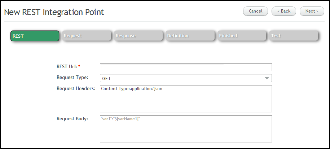Click the Cancel button

tap(255, 11)
